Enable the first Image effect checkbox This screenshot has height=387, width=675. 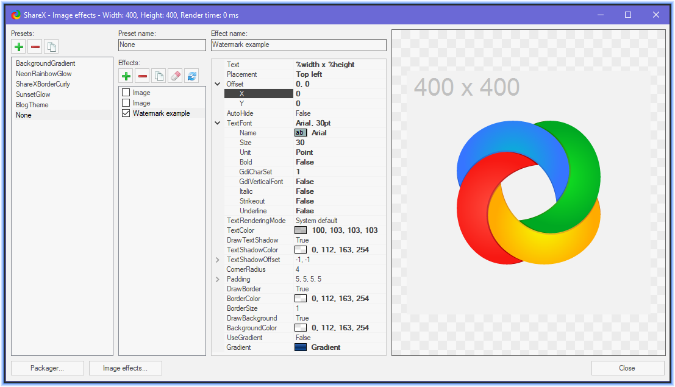coord(126,93)
